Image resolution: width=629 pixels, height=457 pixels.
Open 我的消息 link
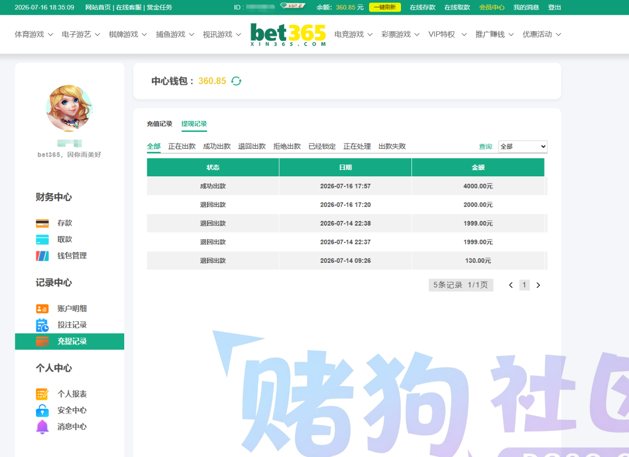[526, 7]
